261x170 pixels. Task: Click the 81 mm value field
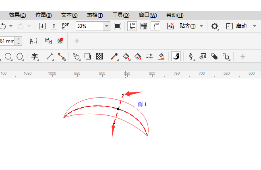point(7,41)
